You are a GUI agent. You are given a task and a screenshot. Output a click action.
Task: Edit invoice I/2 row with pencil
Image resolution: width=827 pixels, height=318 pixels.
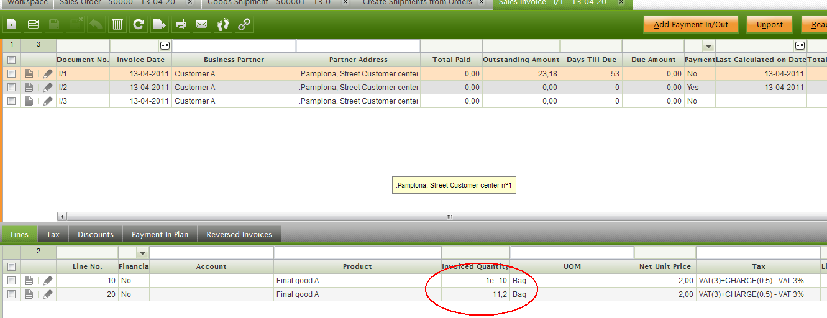(x=48, y=88)
